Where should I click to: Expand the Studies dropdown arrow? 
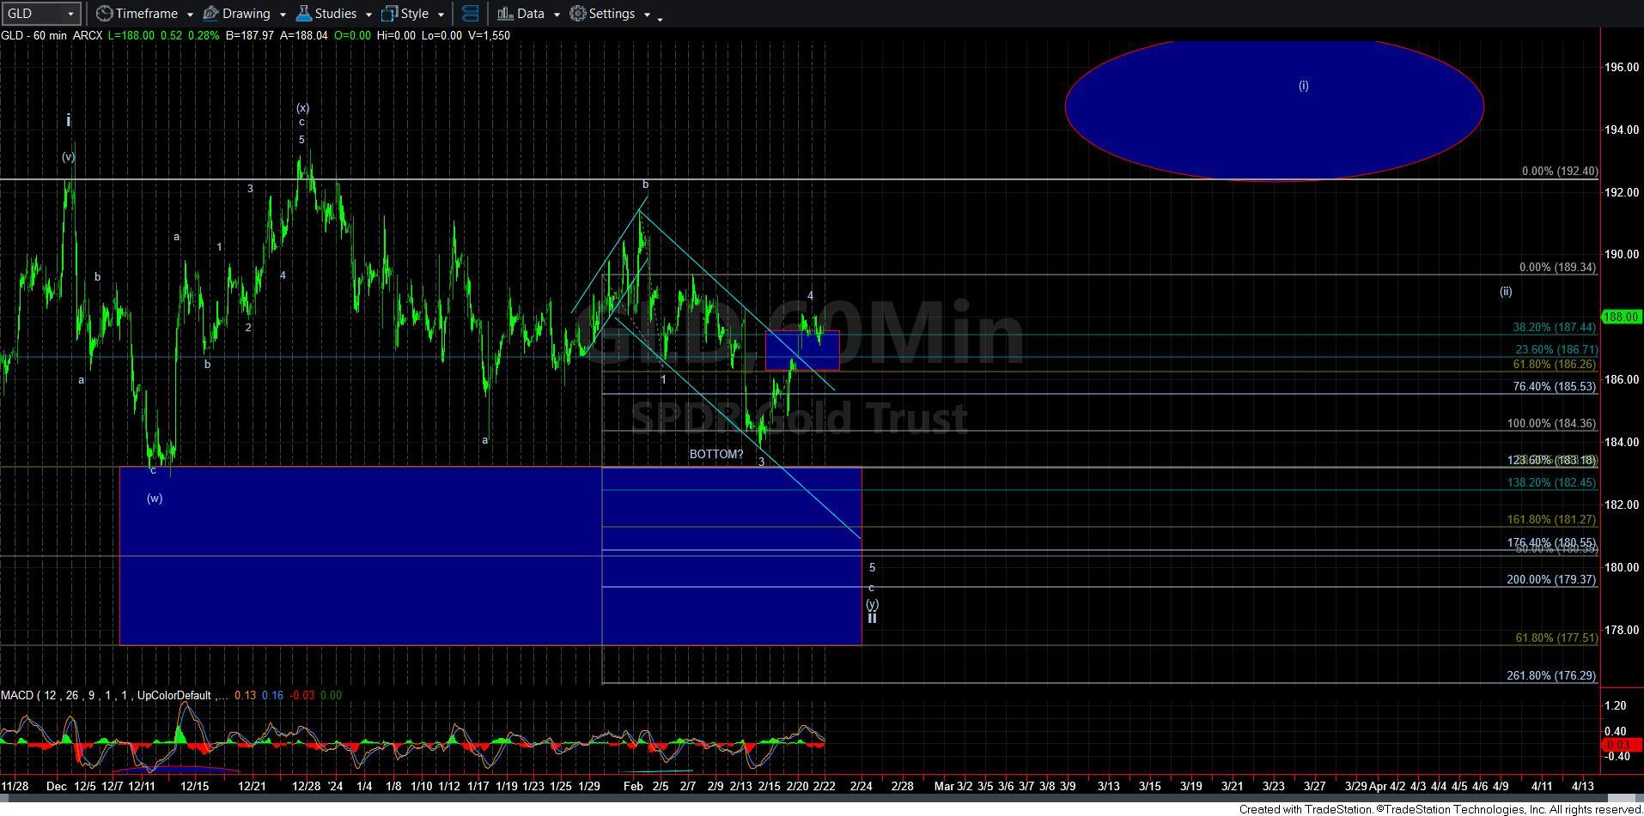(368, 15)
